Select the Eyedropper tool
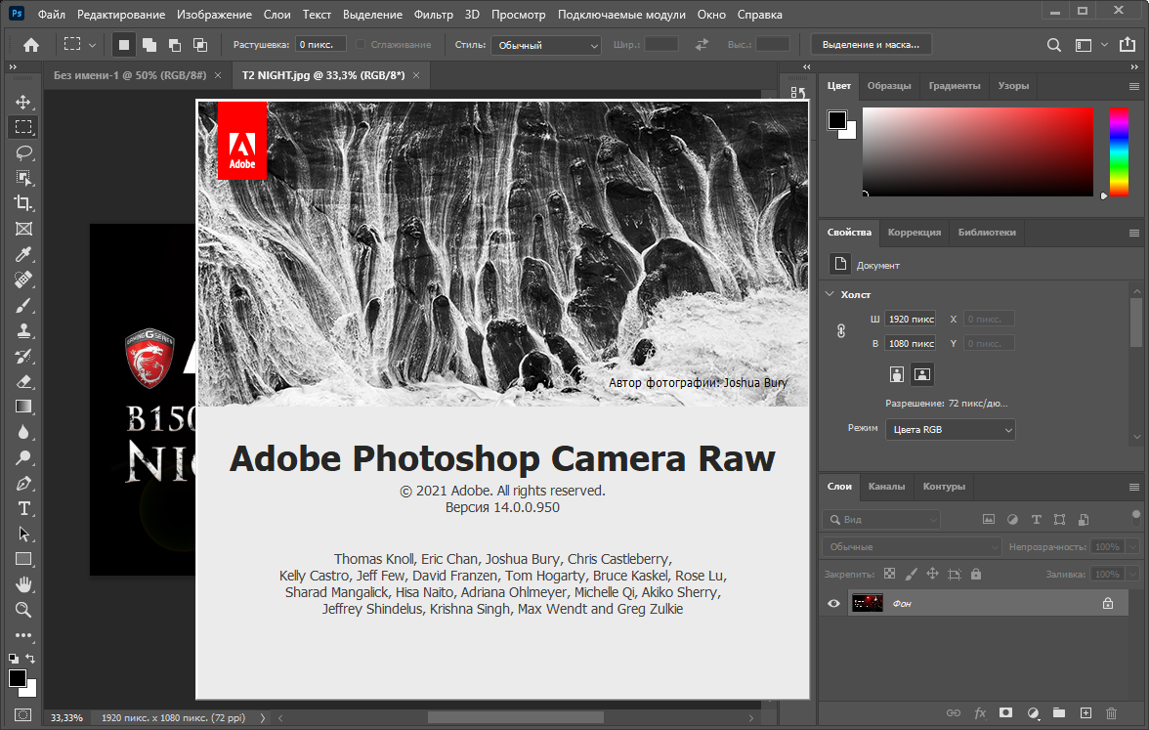The height and width of the screenshot is (730, 1149). coord(23,254)
